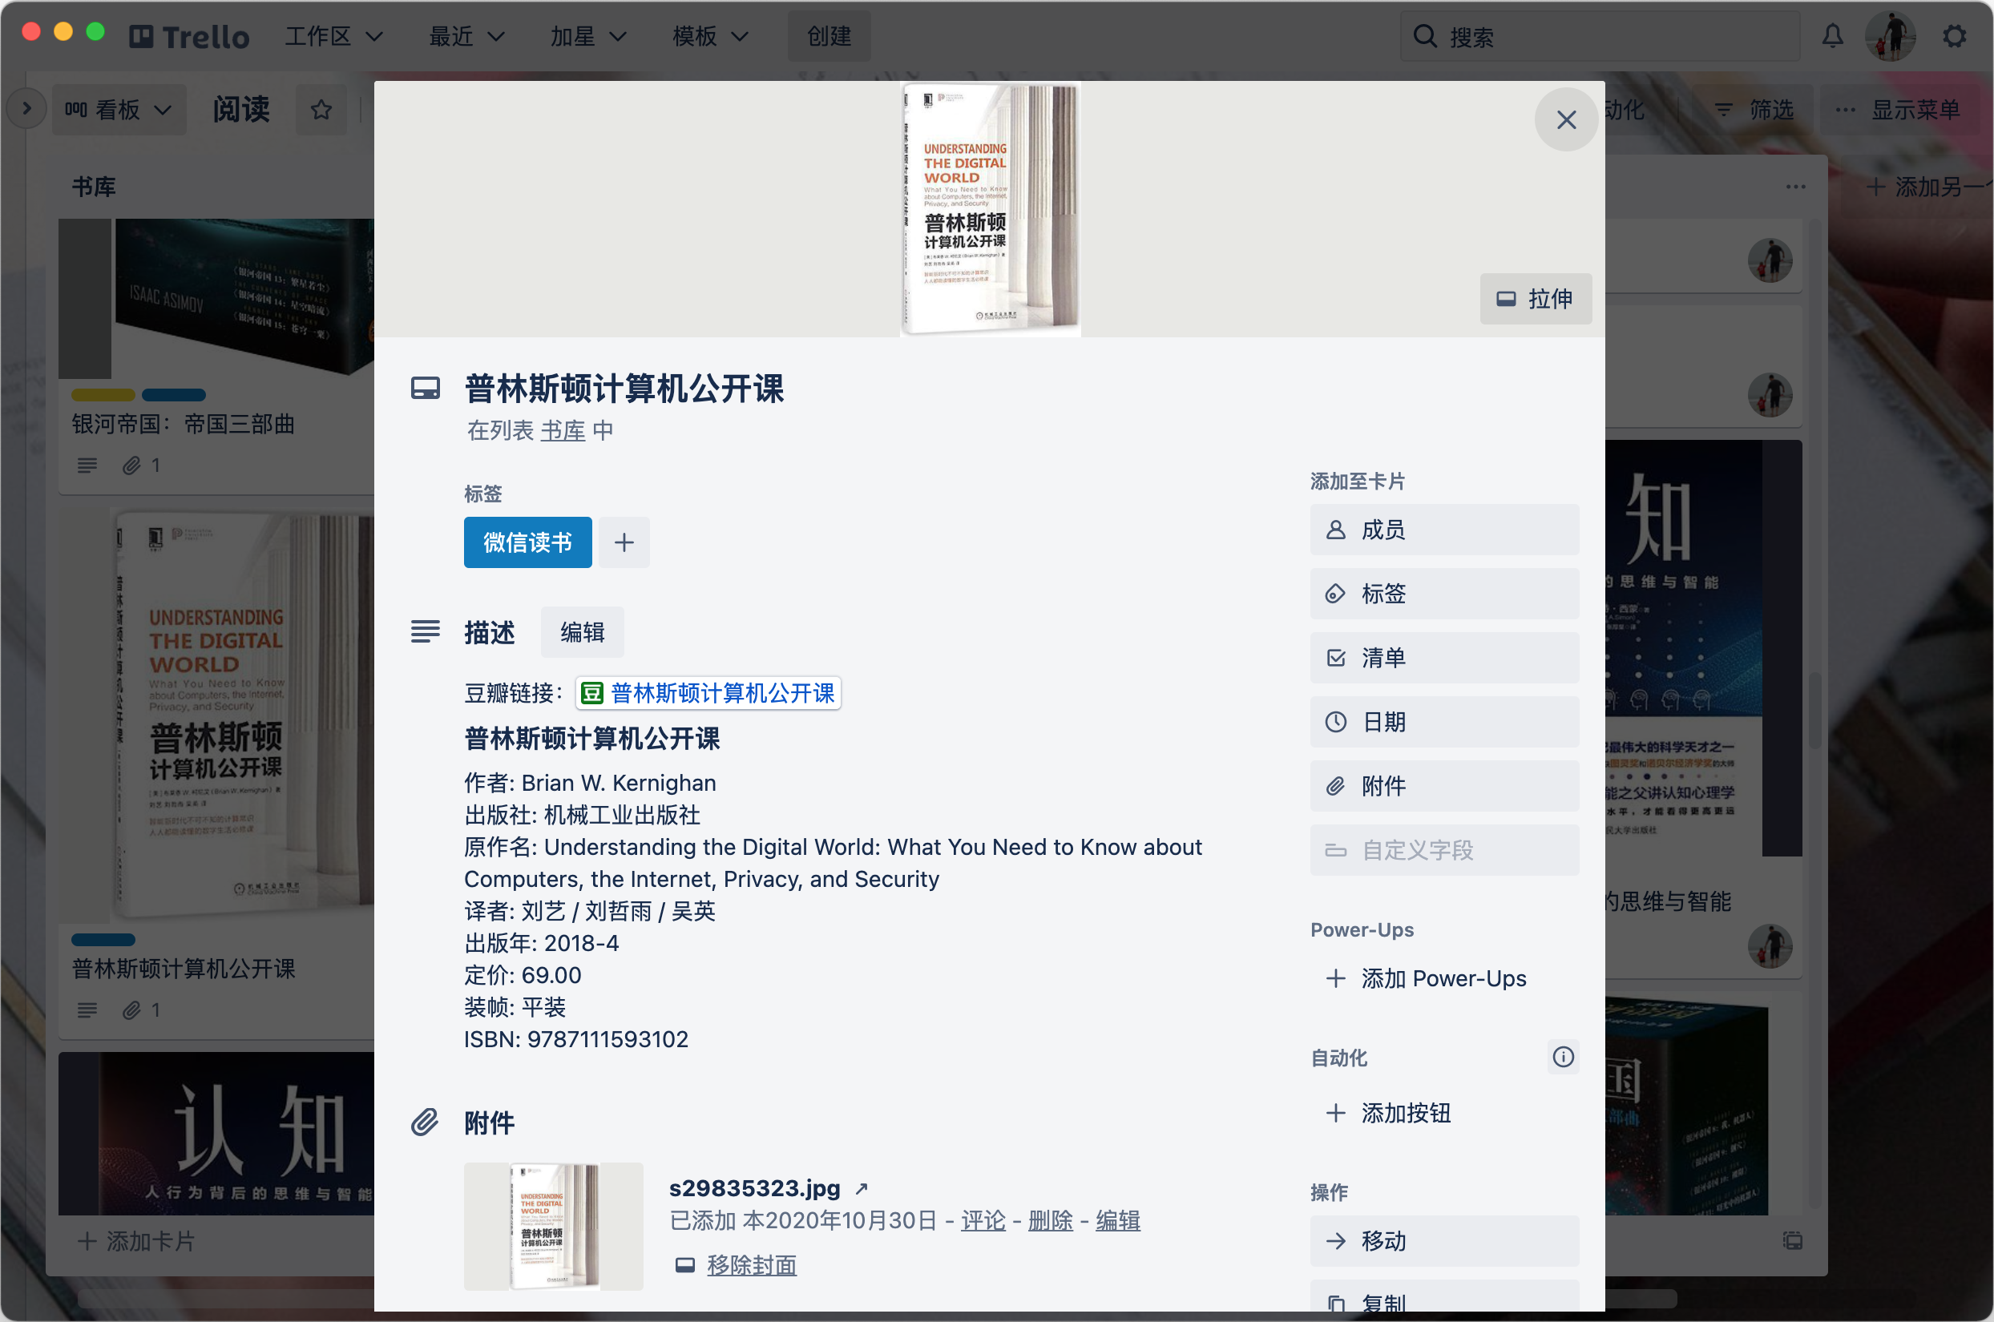Click the card template icon at list bottom right
This screenshot has width=1994, height=1322.
coord(1792,1240)
